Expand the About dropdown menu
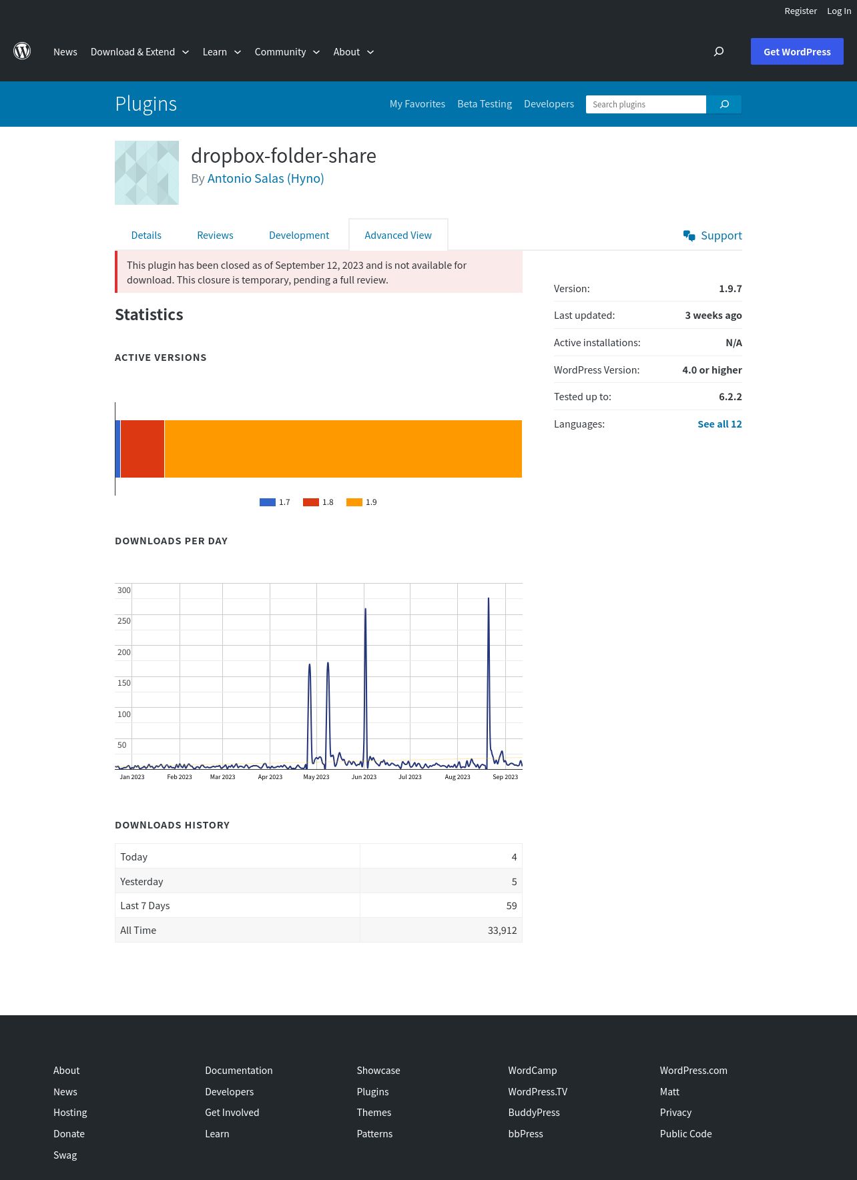The image size is (857, 1180). (354, 52)
